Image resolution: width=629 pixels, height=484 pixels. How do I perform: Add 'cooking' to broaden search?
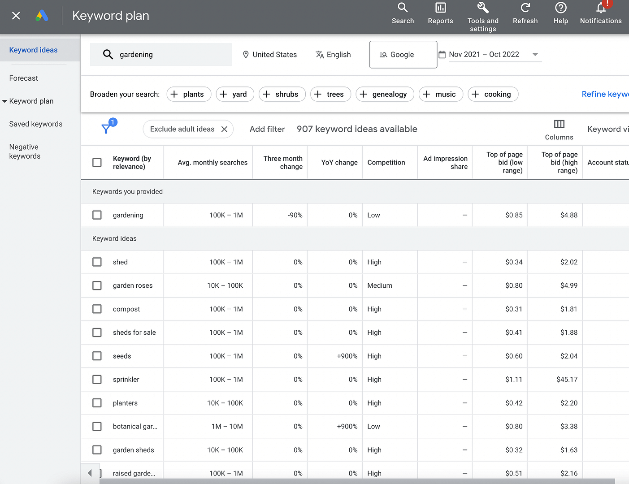tap(493, 94)
